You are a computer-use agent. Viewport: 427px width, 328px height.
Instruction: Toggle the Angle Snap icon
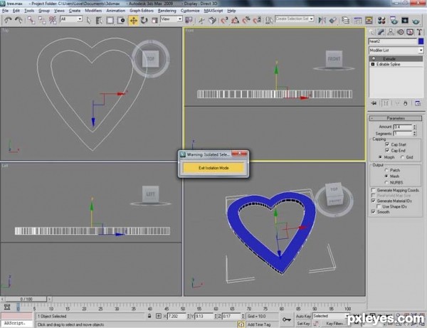coord(235,20)
